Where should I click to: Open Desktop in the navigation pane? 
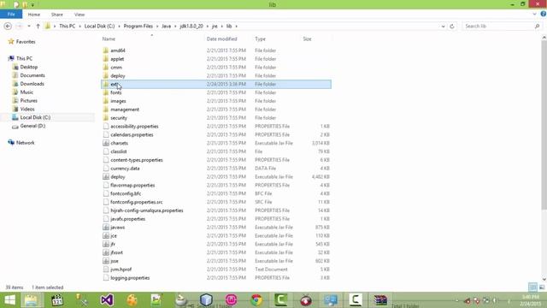pos(28,67)
